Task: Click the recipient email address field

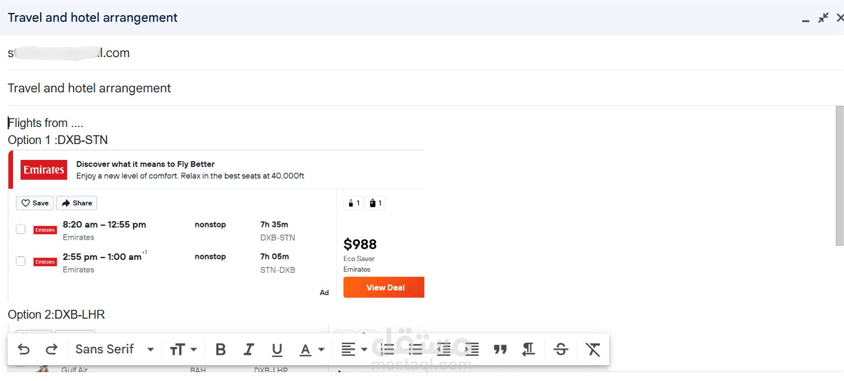Action: [x=422, y=53]
